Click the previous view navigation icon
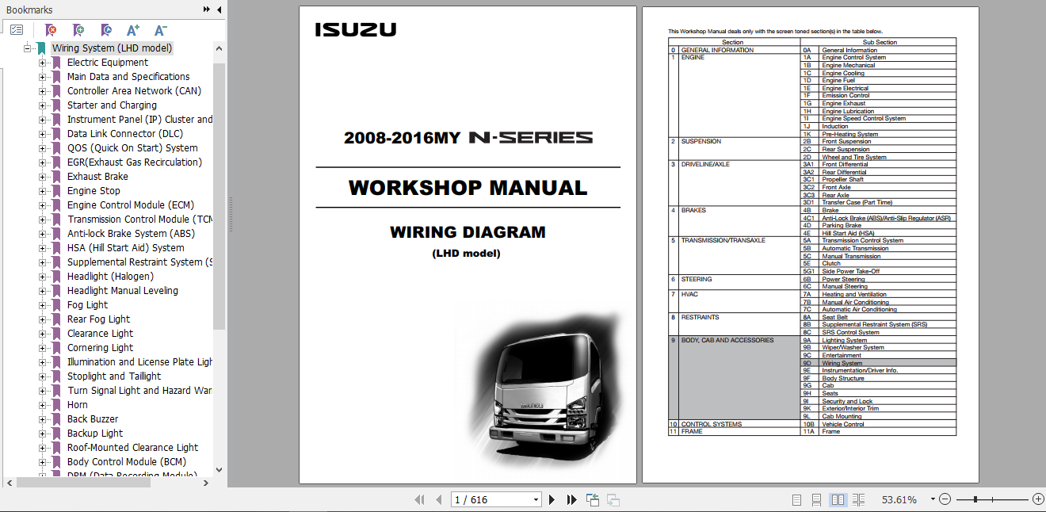1046x512 pixels. [x=593, y=500]
